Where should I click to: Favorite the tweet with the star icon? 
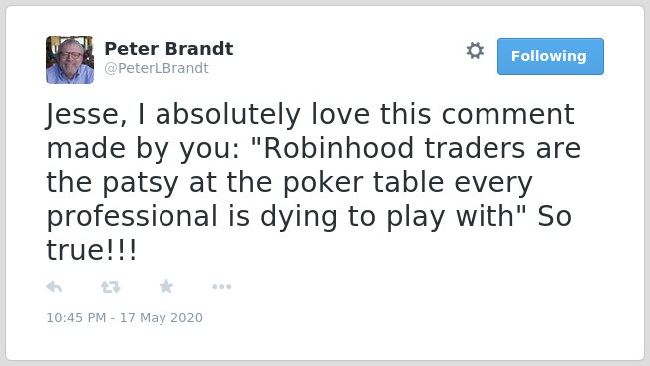(166, 286)
